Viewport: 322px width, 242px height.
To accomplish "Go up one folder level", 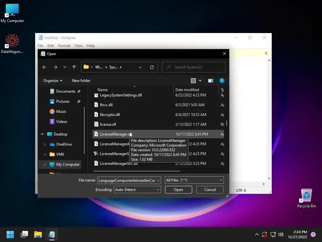I will (74, 67).
